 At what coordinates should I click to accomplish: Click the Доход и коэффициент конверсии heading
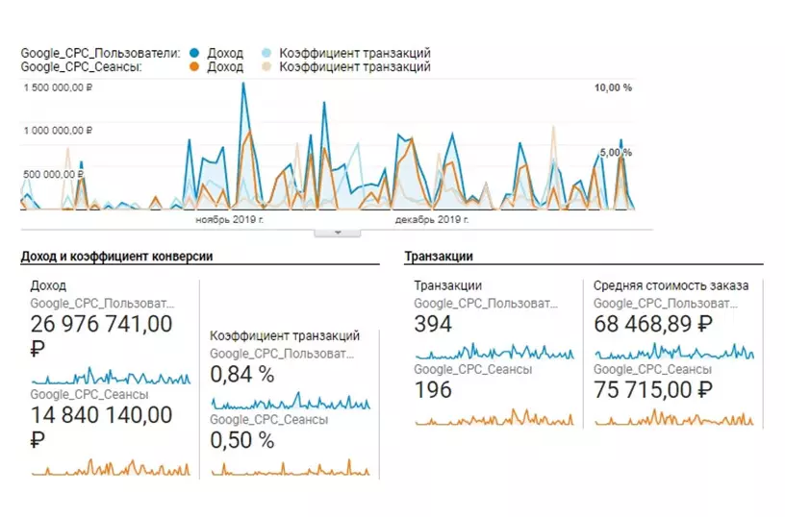(116, 257)
